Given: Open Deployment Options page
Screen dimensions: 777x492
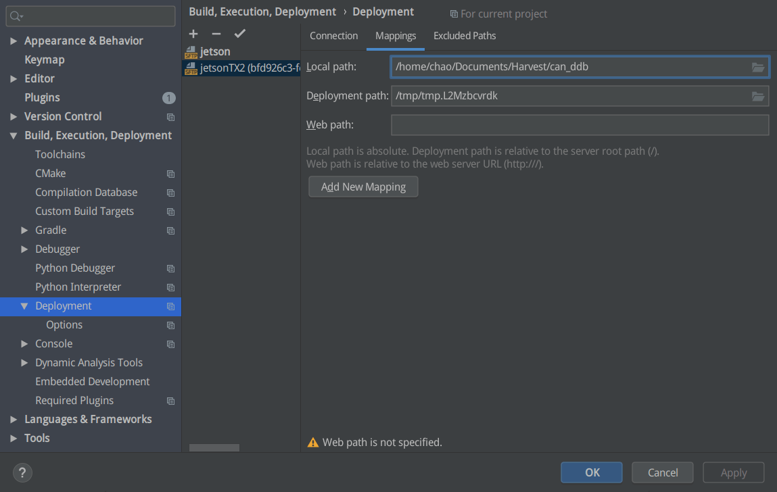Looking at the screenshot, I should (64, 325).
